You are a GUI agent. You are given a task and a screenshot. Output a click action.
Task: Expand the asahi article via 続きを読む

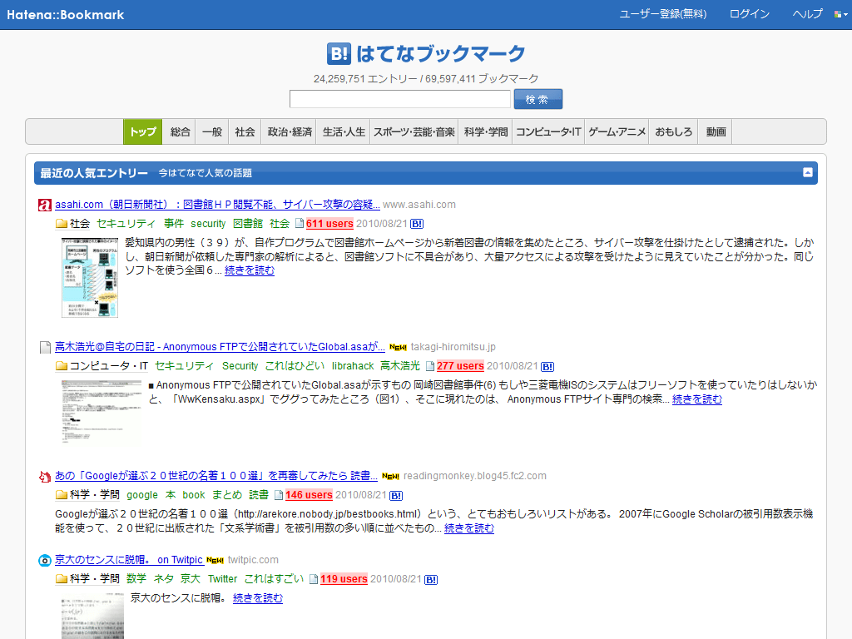[x=249, y=270]
